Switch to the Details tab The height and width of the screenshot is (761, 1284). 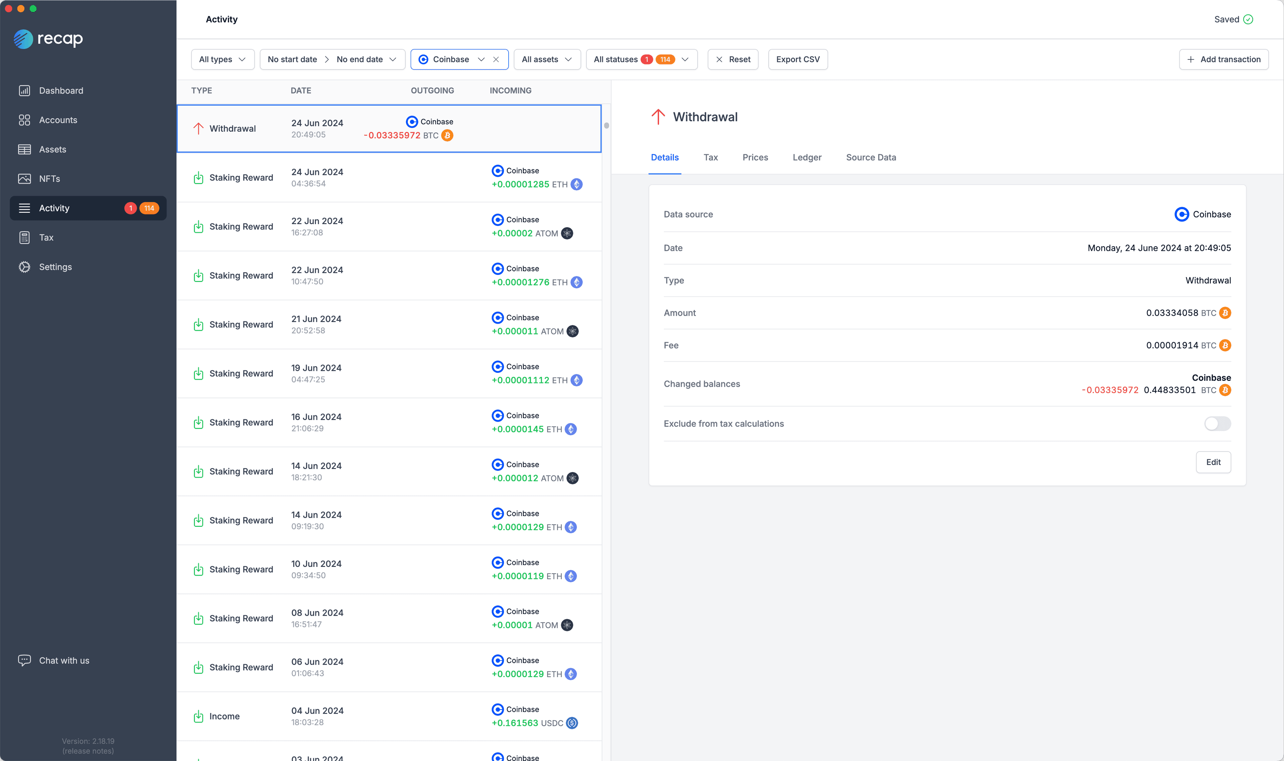click(x=665, y=157)
